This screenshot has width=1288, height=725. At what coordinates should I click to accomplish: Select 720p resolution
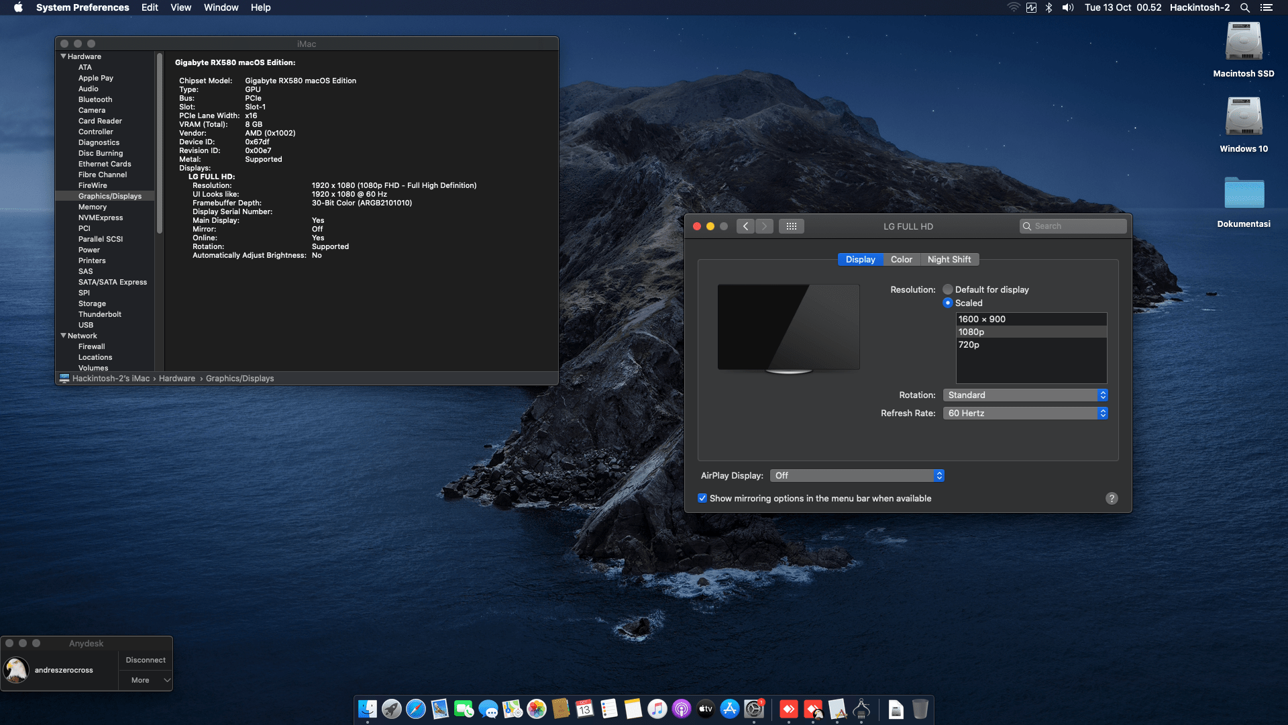1032,344
